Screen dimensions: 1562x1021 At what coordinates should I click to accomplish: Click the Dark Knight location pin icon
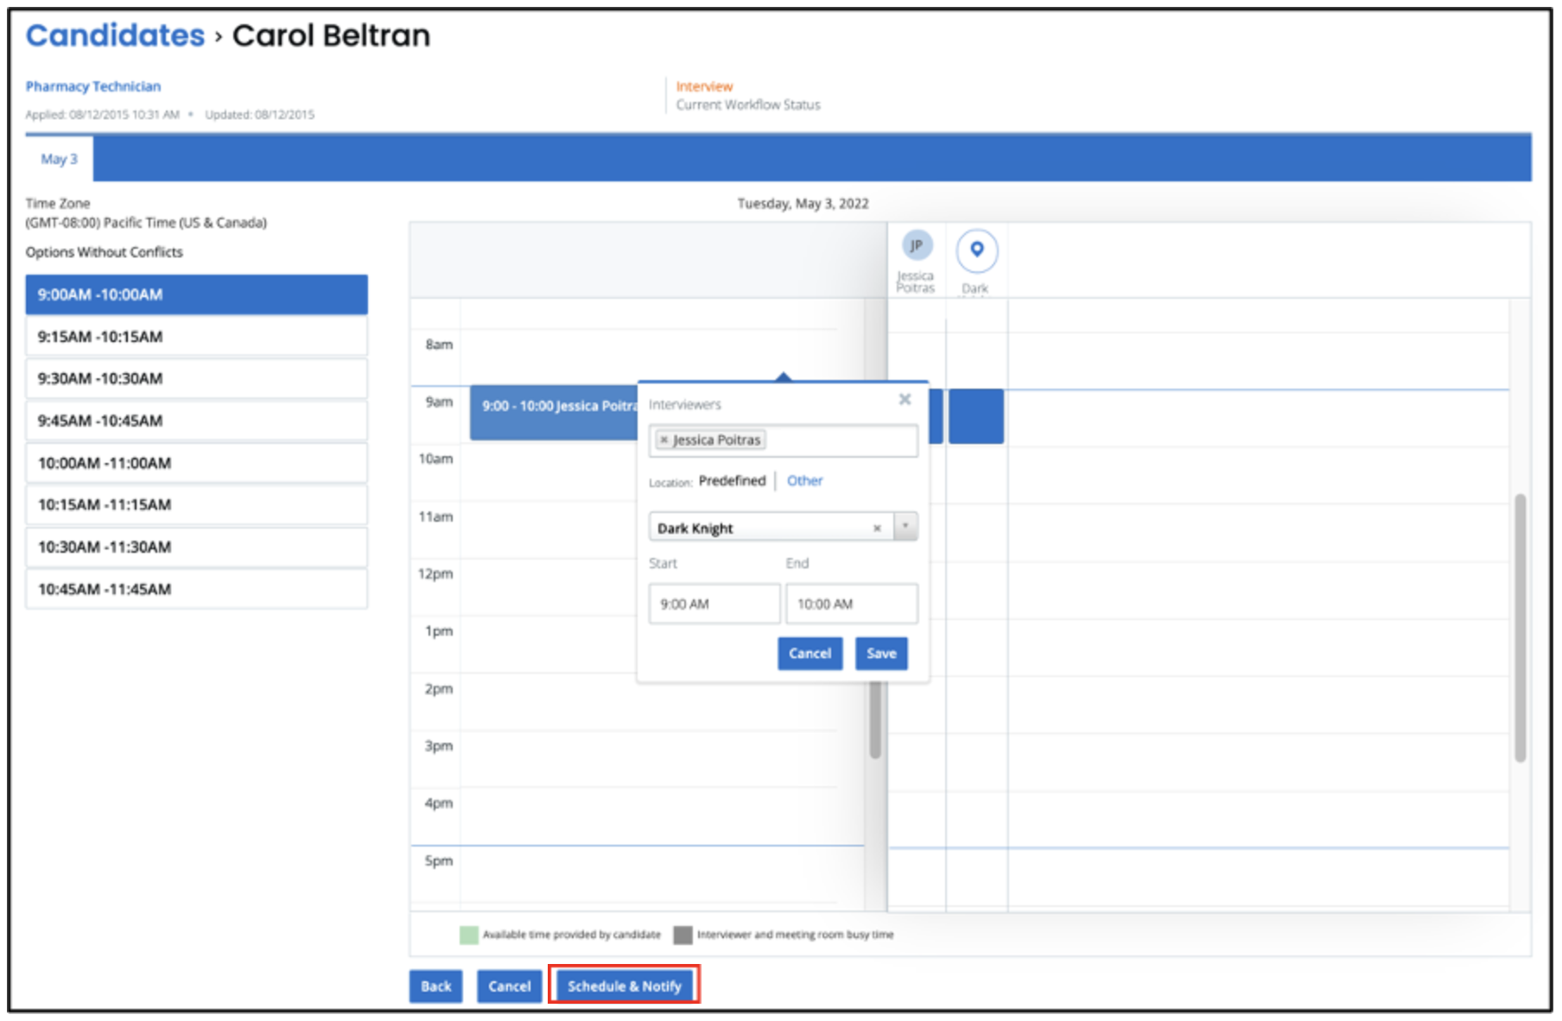click(977, 250)
